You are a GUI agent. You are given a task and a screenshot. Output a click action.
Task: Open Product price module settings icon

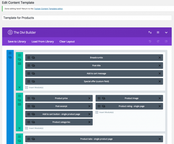(x=28, y=98)
